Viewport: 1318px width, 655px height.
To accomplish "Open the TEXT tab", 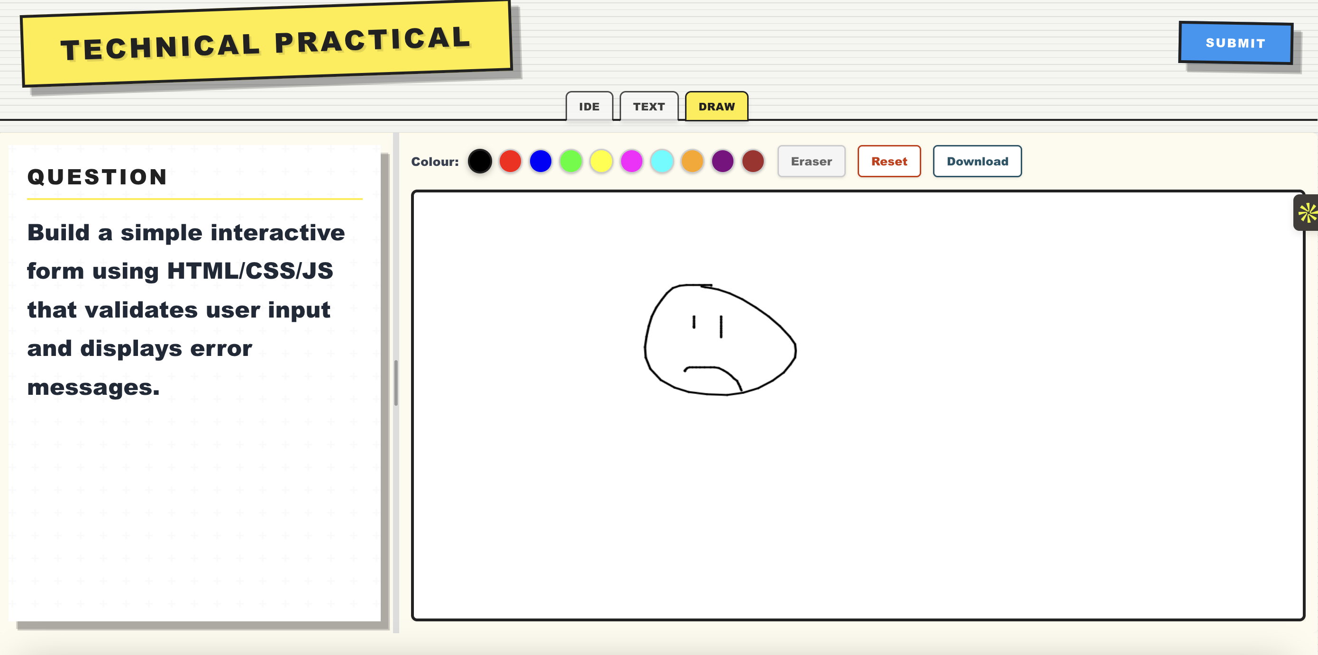I will (648, 106).
